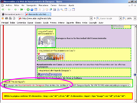The height and width of the screenshot is (103, 137).
Task: Switch to the 'Revisando el punto 1.1' tab
Action: [13, 14]
